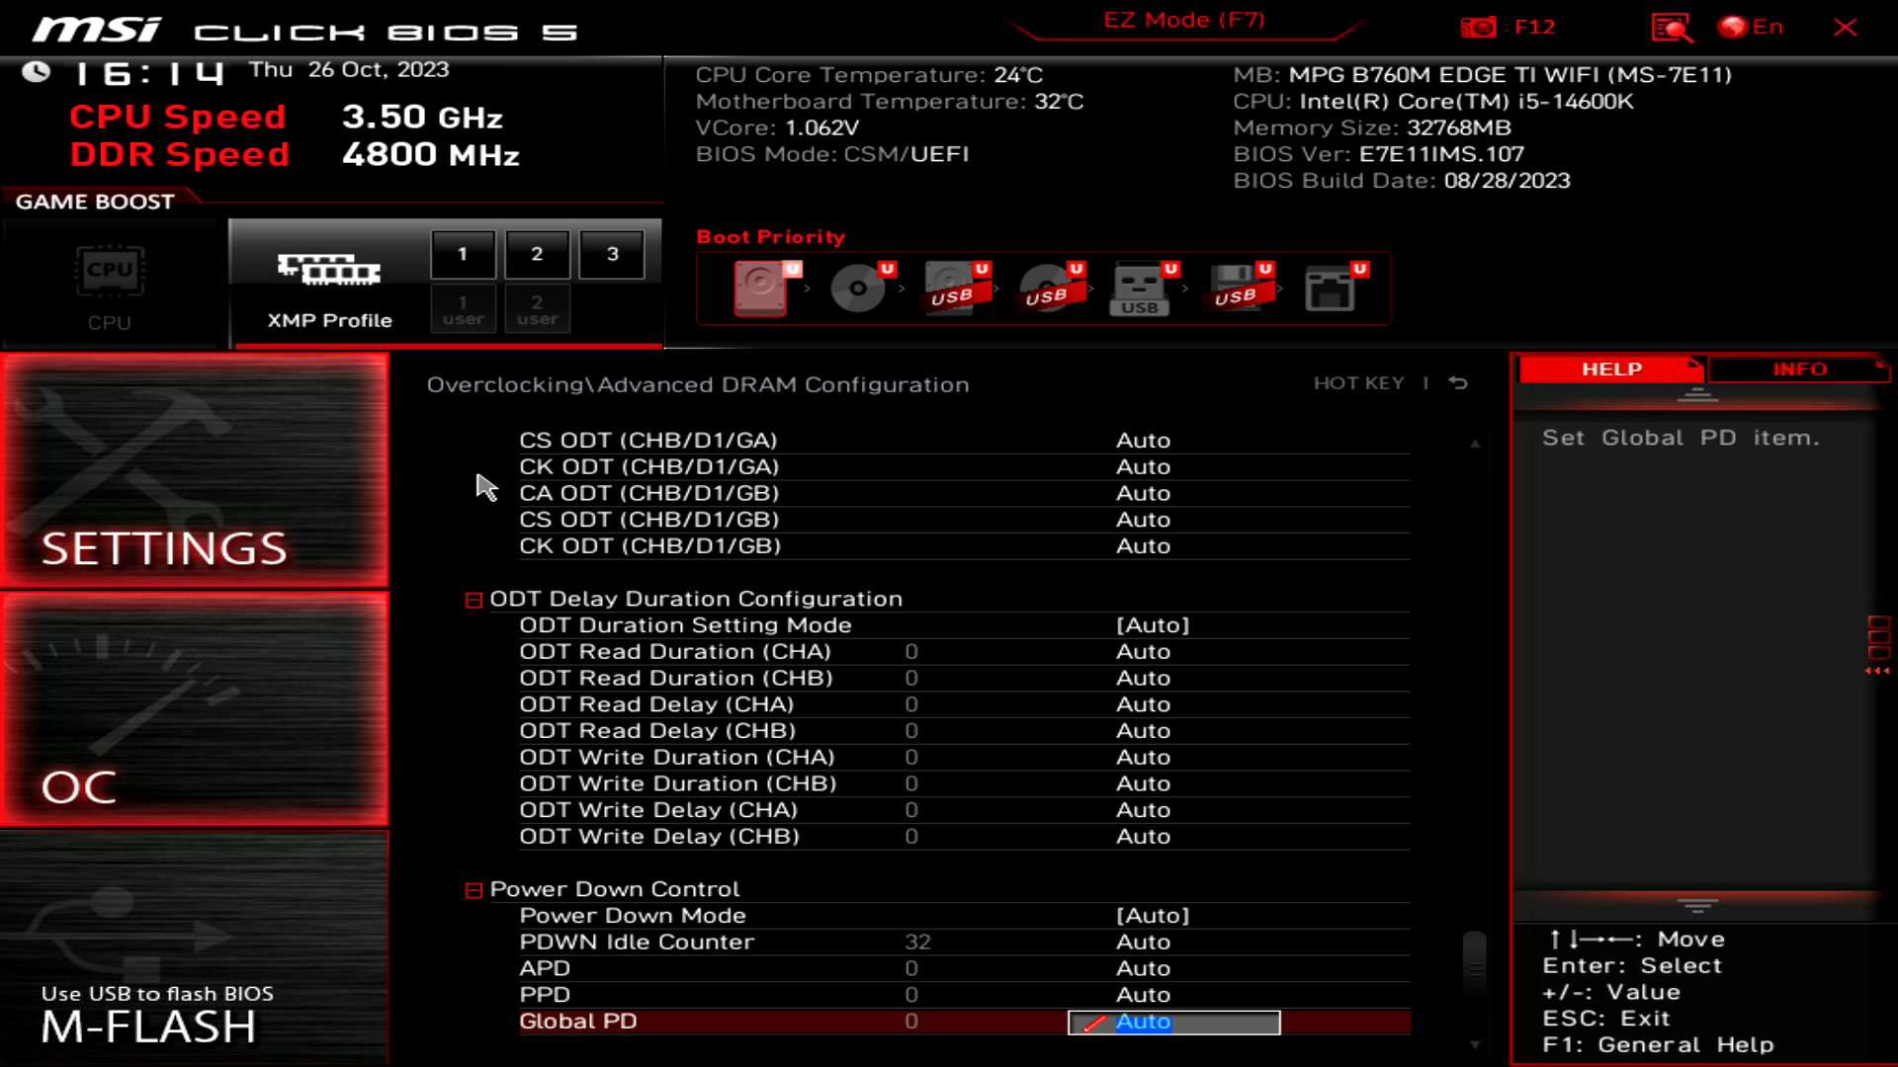
Task: Switch to the HELP tab
Action: pyautogui.click(x=1611, y=369)
